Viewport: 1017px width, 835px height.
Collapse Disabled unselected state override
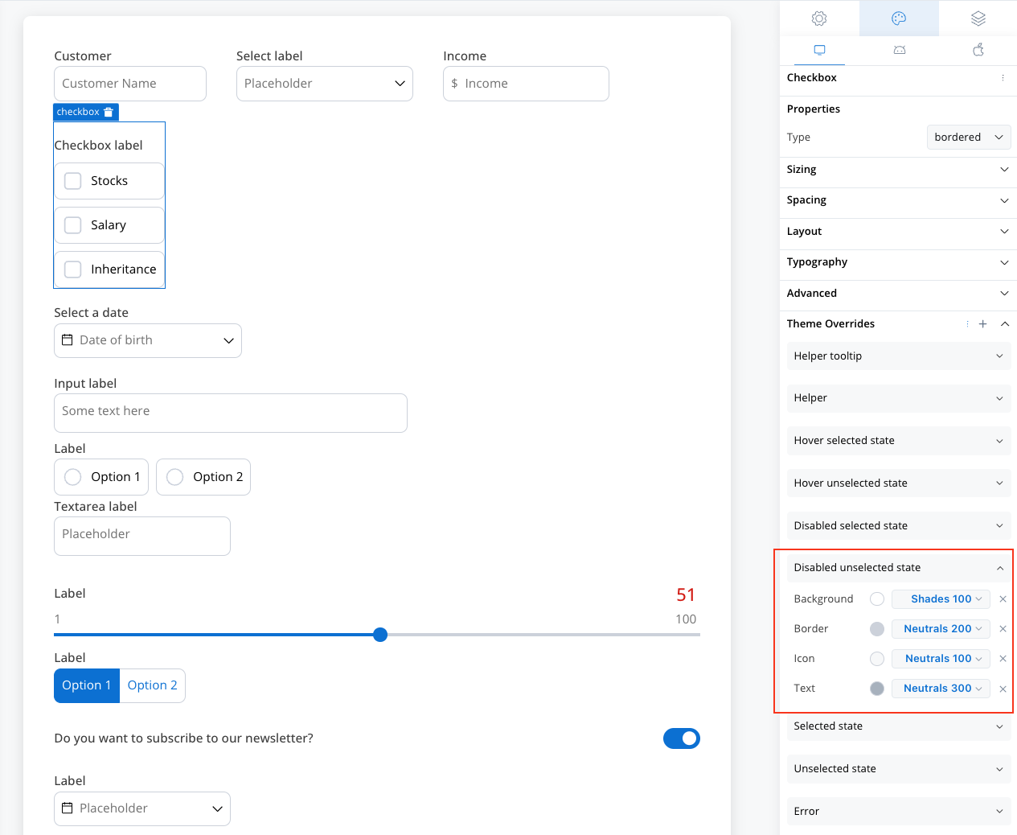899,568
